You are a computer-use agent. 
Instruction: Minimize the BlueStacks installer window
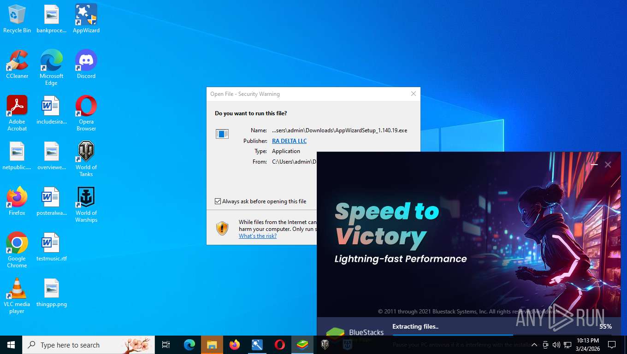coord(594,165)
